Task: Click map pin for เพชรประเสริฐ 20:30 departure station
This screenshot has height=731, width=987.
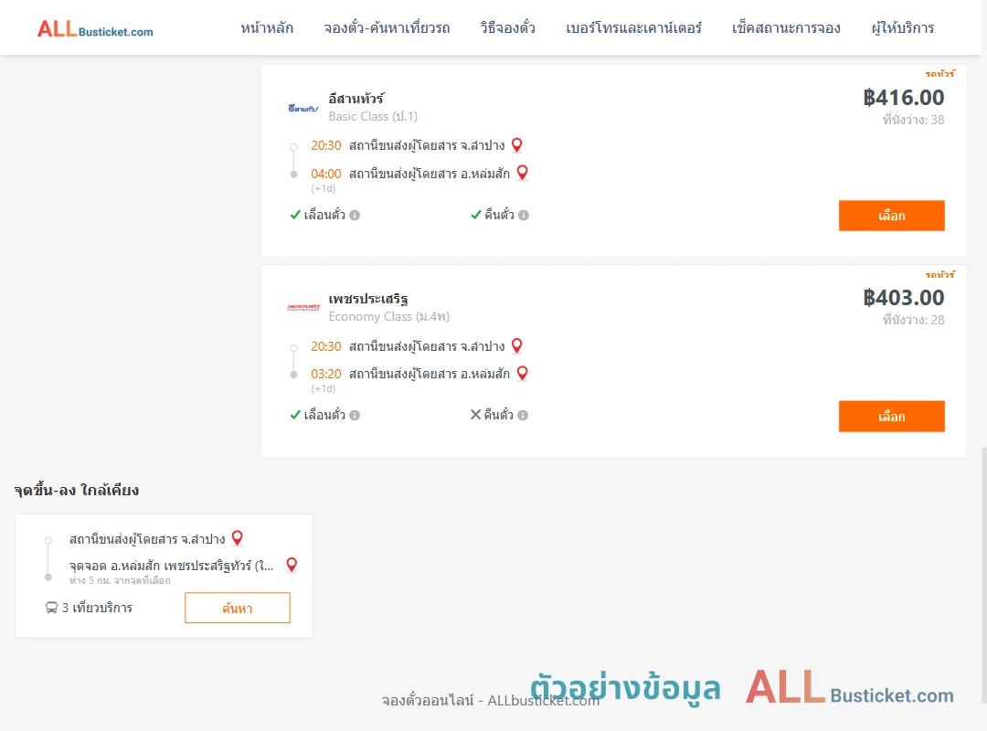Action: point(516,345)
